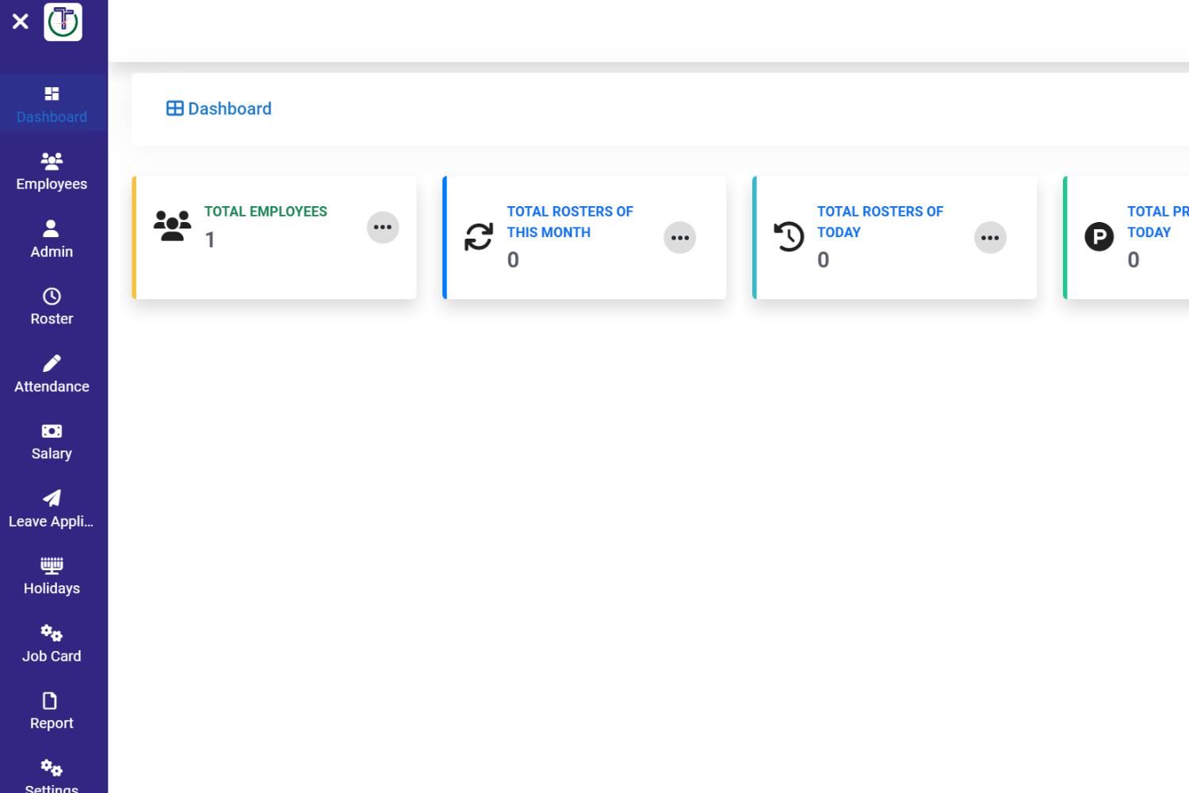Open the Attendance menu label
Screen dimensions: 1189x793
(x=52, y=386)
